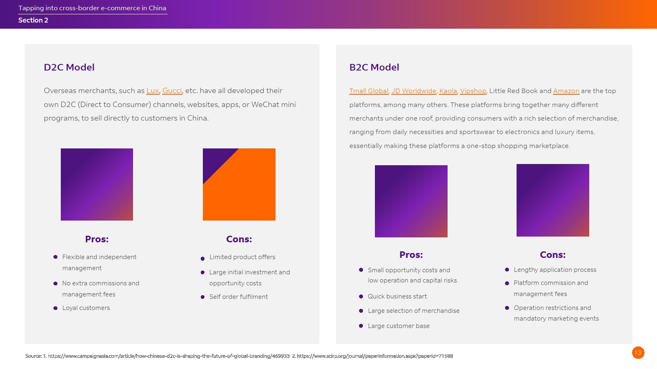Open the Gucci hyperlink
Screen dimensions: 657x369
pos(172,91)
